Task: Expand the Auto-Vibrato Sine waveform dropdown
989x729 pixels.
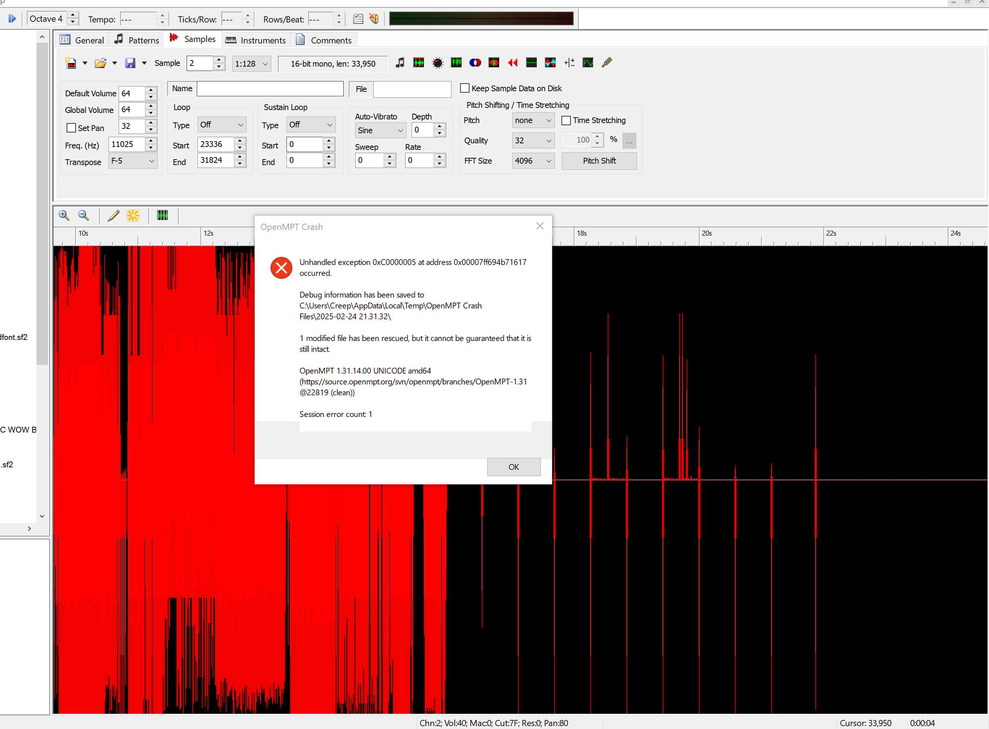Action: [380, 131]
